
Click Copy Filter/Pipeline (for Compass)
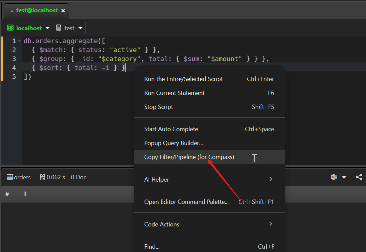(209, 157)
